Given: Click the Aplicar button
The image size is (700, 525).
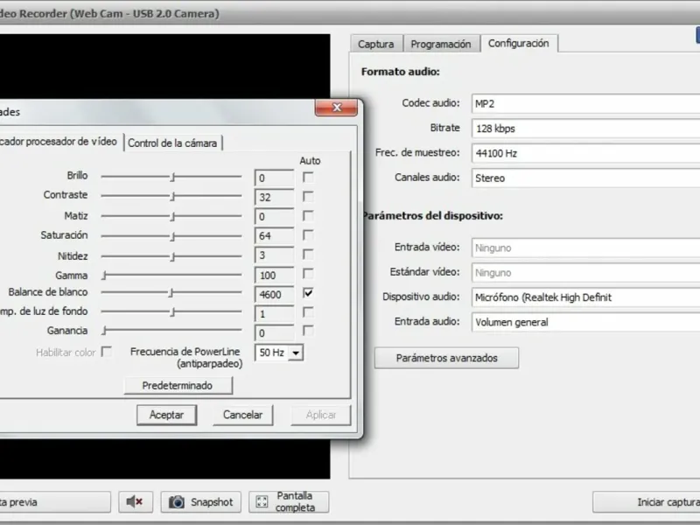Looking at the screenshot, I should tap(321, 415).
